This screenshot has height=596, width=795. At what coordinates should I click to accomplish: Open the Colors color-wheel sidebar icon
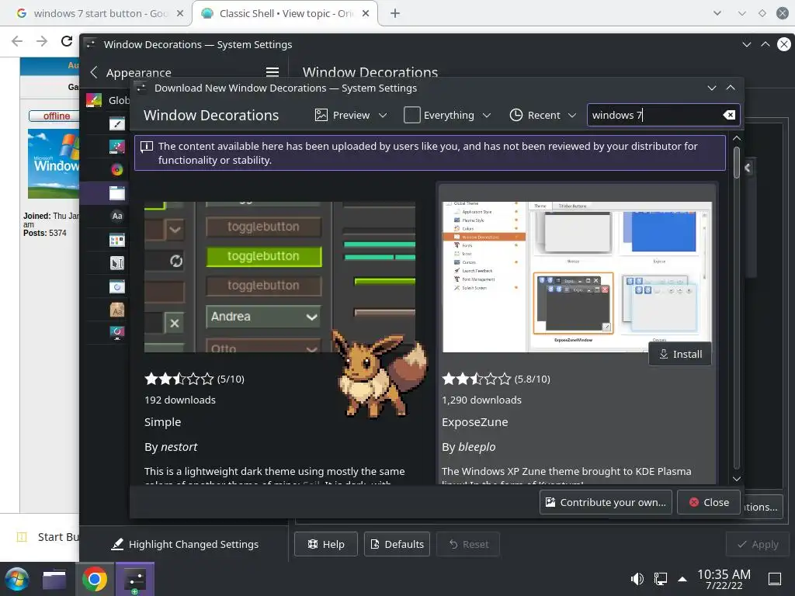pos(116,169)
